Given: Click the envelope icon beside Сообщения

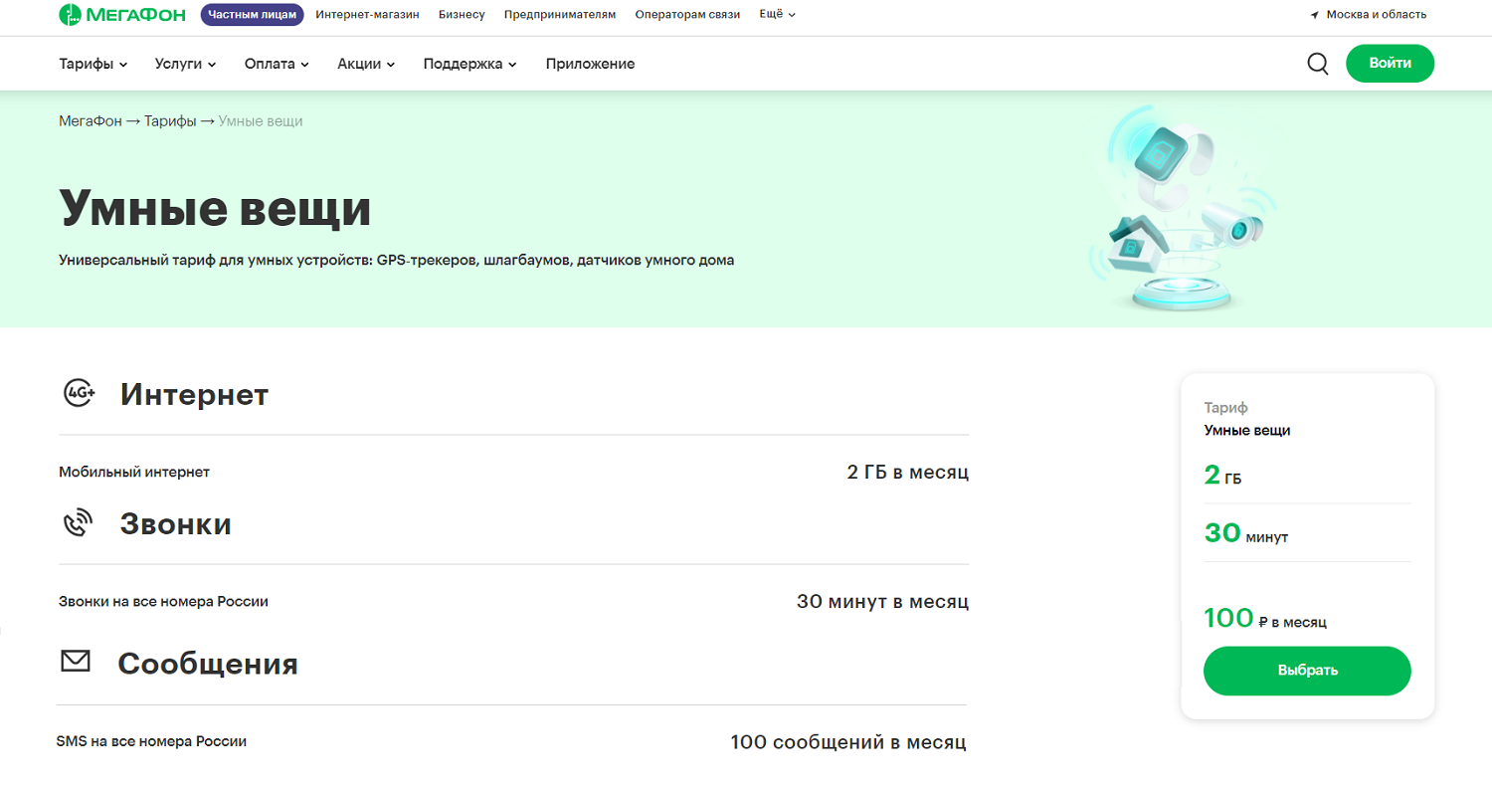Looking at the screenshot, I should click(76, 661).
